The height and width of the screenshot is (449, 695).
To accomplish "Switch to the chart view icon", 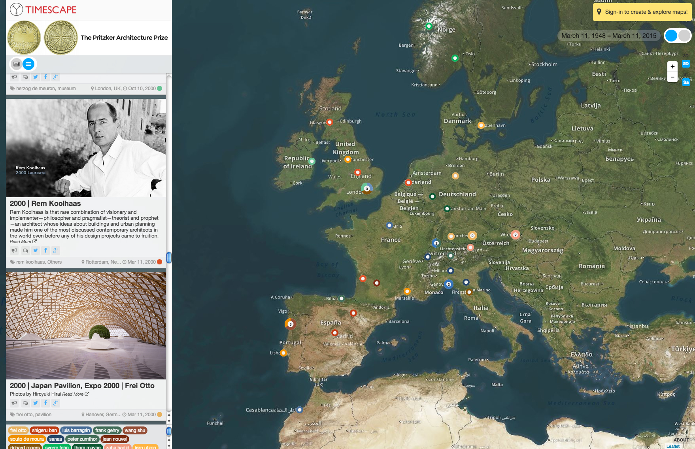I will click(x=17, y=64).
